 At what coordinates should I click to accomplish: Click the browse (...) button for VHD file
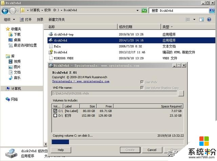tap(181, 93)
